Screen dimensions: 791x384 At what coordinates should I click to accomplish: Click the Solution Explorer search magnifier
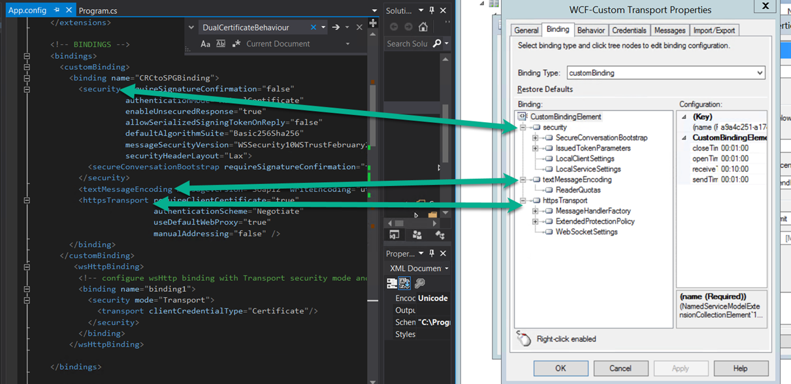[437, 44]
